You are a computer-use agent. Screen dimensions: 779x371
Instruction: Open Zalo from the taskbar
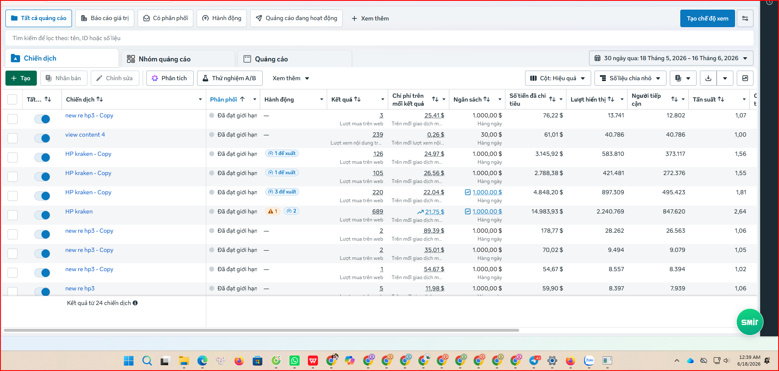[589, 361]
